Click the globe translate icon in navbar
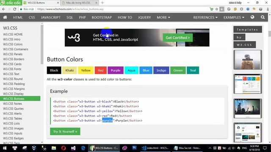The height and width of the screenshot is (152, 271). [252, 17]
